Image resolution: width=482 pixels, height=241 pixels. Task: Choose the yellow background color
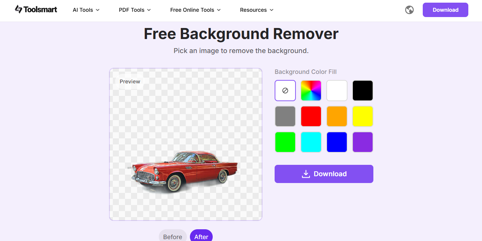point(362,116)
